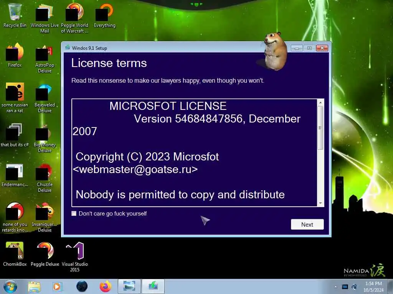The image size is (393, 294).
Task: Select the Chuzzle Deluxe desktop icon
Action: click(x=45, y=178)
